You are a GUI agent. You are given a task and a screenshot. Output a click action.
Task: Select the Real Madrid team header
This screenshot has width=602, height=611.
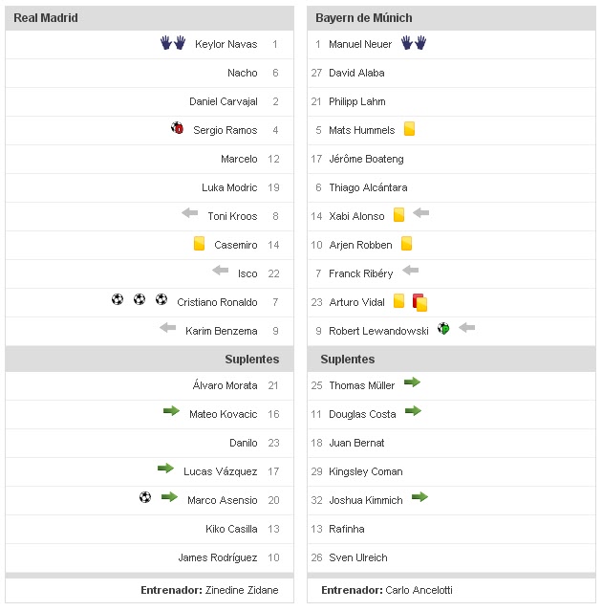[46, 18]
